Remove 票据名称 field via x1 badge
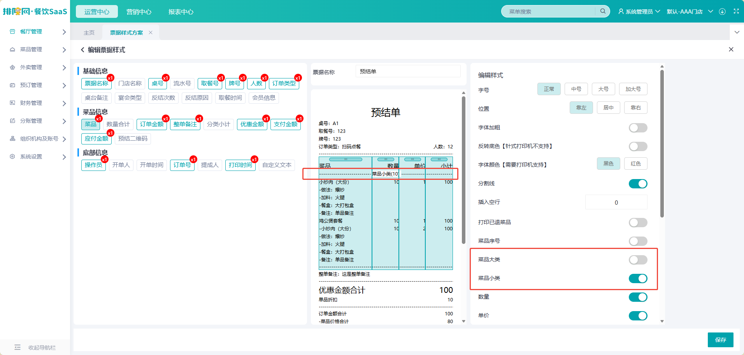744x355 pixels. point(111,78)
